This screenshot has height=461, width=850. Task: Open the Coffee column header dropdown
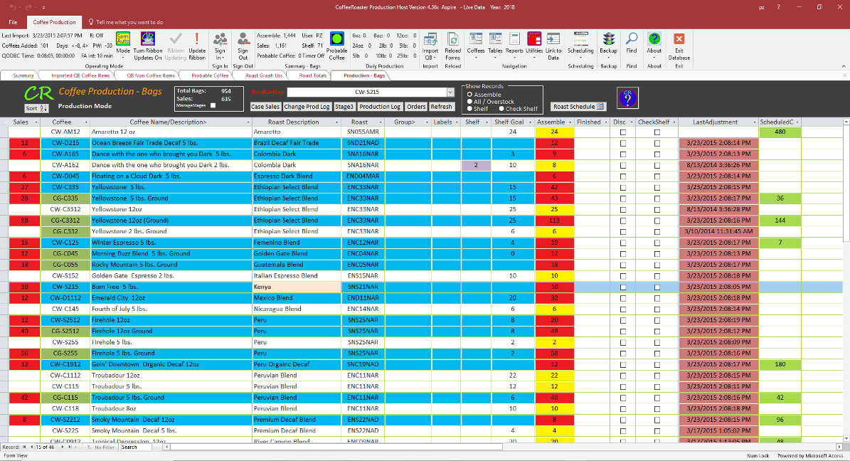(86, 122)
